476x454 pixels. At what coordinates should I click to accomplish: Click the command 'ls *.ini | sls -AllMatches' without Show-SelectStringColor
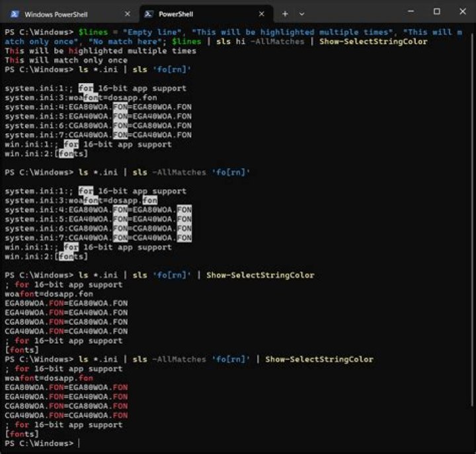pyautogui.click(x=164, y=172)
